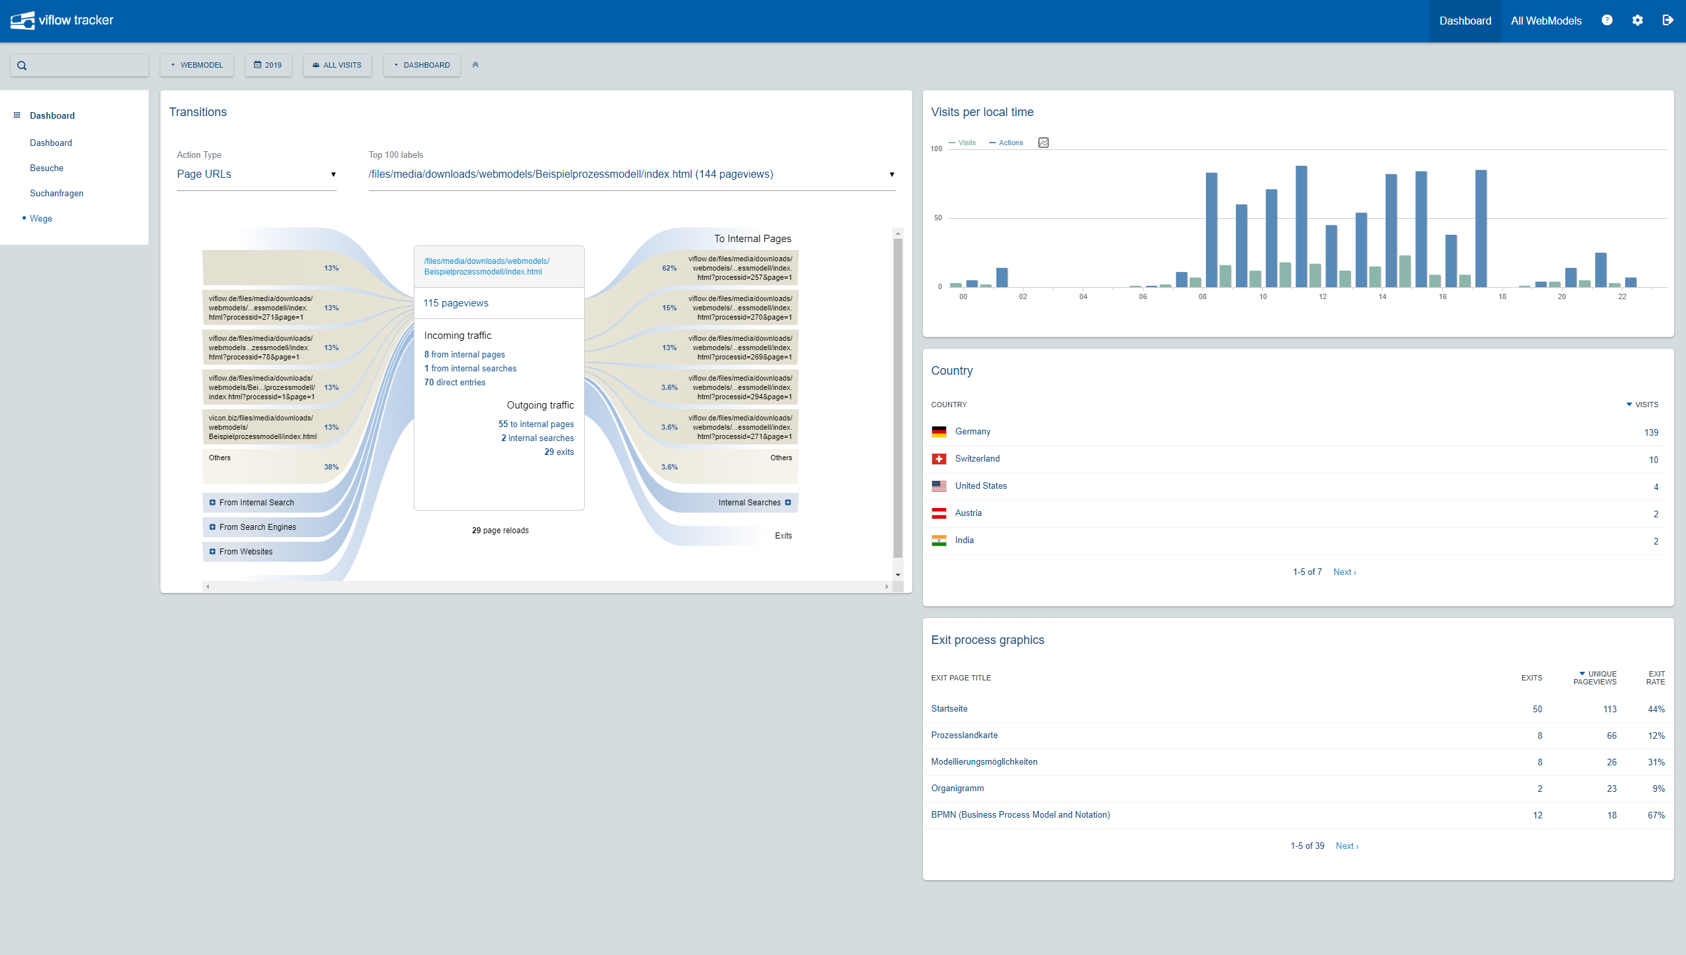The height and width of the screenshot is (955, 1686).
Task: Open Suchanfragen in the sidebar
Action: click(x=56, y=194)
